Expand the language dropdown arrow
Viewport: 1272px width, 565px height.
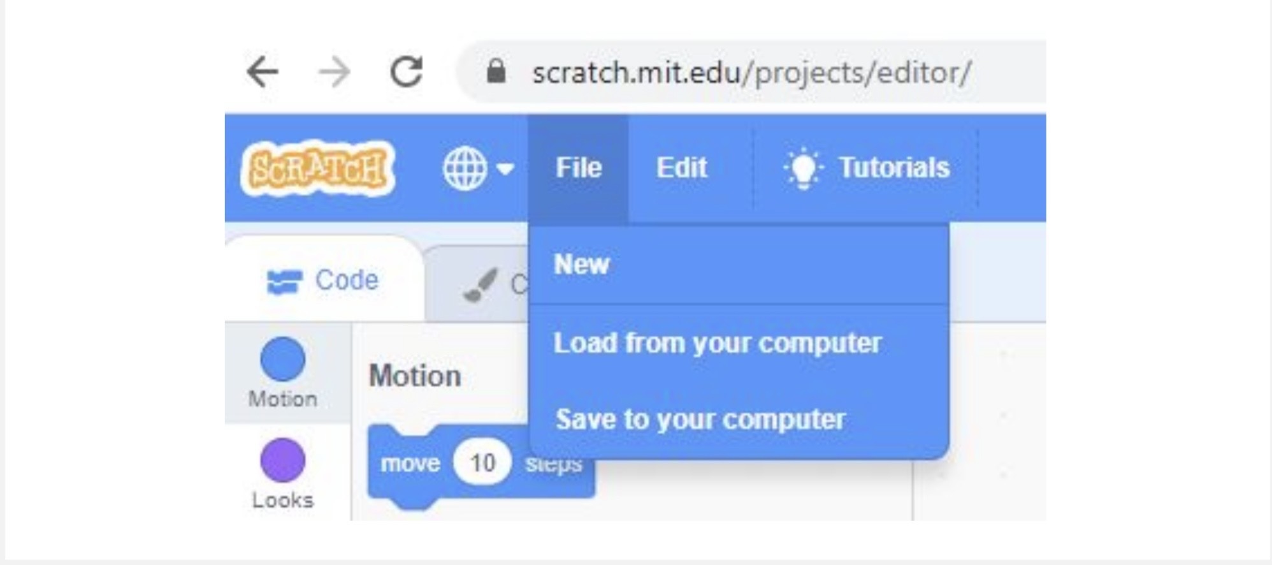pos(505,169)
